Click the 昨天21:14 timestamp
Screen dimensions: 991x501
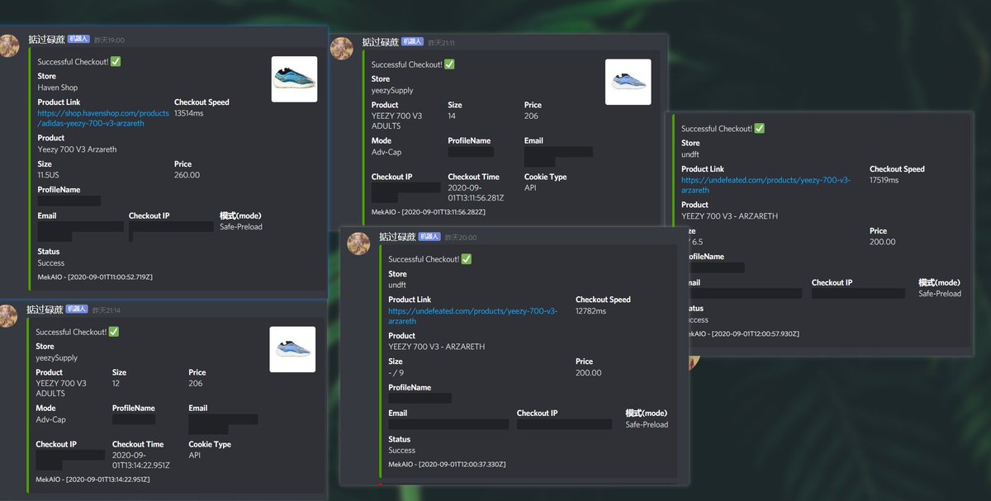pos(107,310)
